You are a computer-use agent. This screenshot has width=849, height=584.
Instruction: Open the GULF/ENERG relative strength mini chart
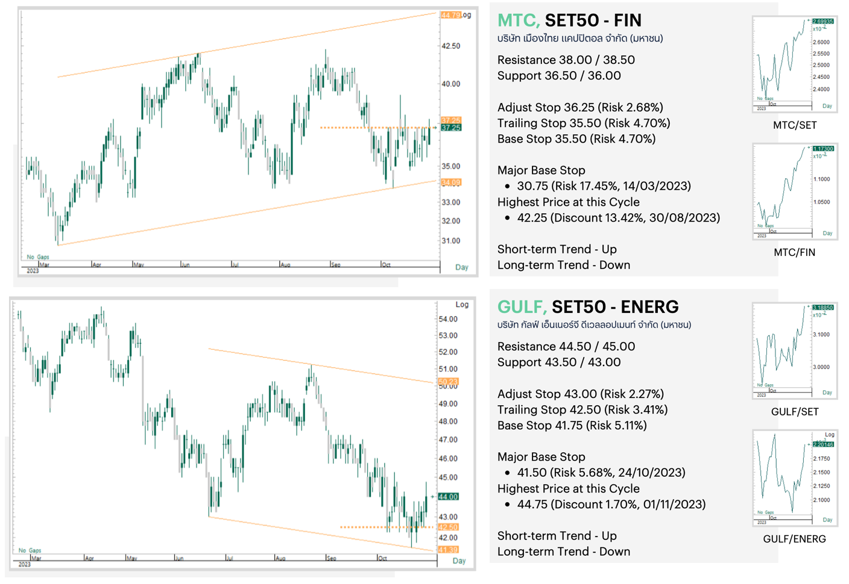click(x=795, y=478)
